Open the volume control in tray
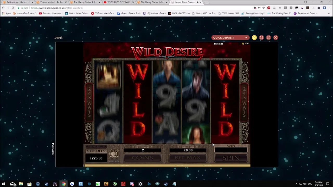 305,184
